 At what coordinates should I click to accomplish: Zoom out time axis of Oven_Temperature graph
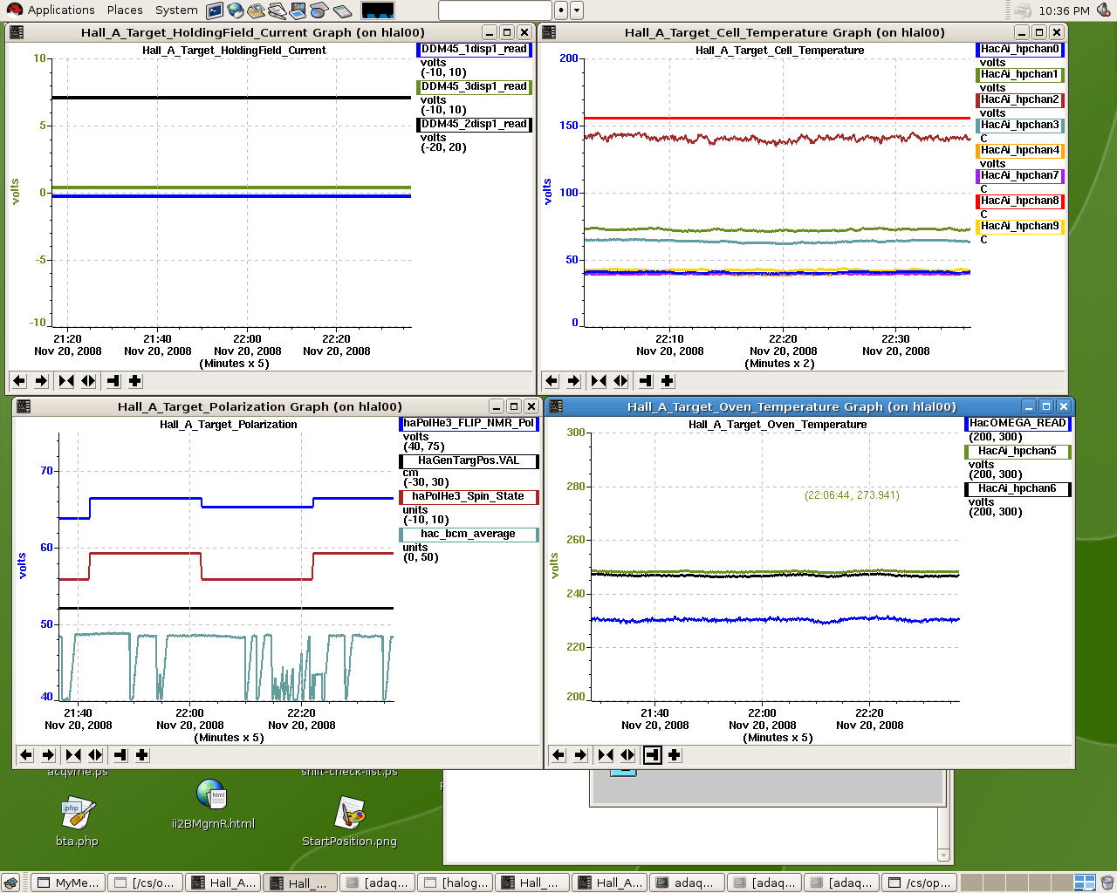[627, 755]
